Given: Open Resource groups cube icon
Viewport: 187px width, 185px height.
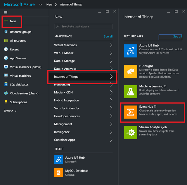Looking at the screenshot, I should click(6, 32).
